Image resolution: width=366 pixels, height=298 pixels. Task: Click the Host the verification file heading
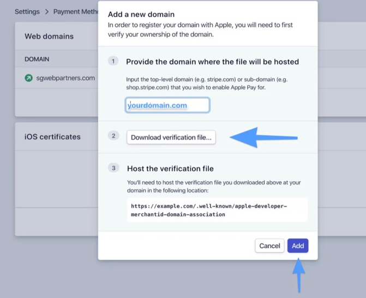pyautogui.click(x=170, y=169)
